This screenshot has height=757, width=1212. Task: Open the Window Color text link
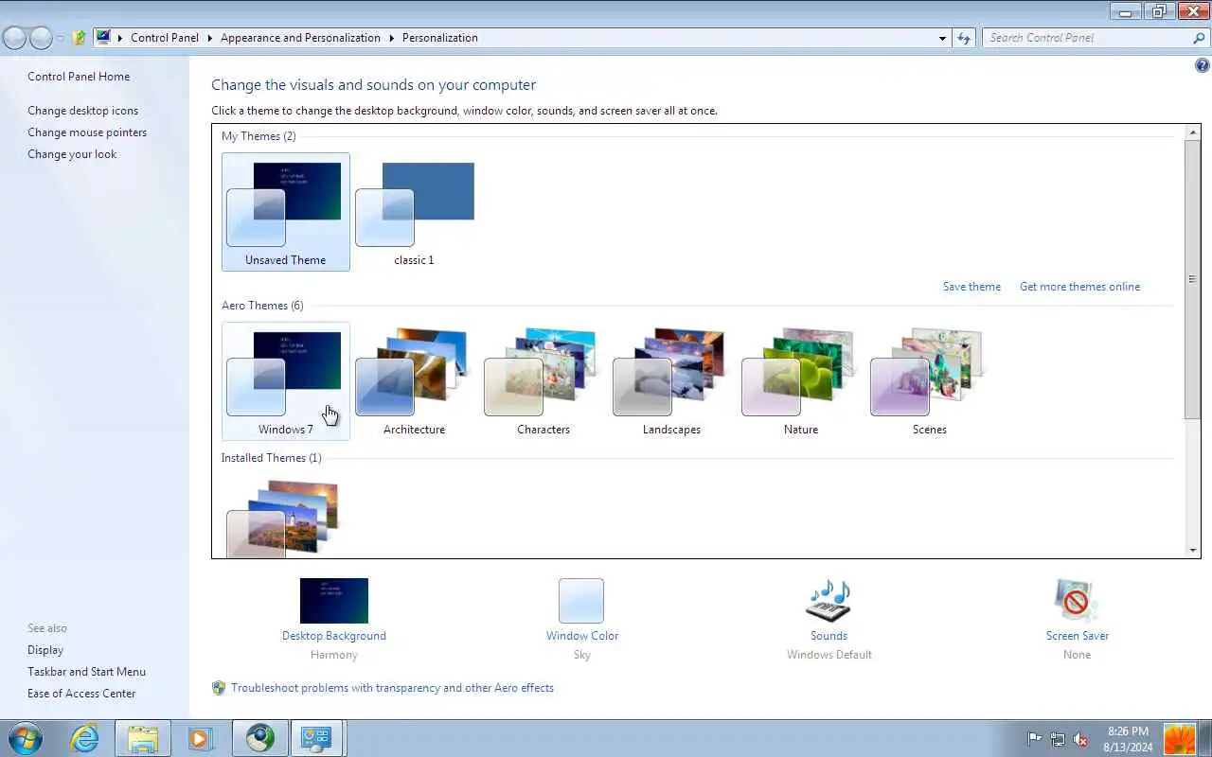(582, 636)
